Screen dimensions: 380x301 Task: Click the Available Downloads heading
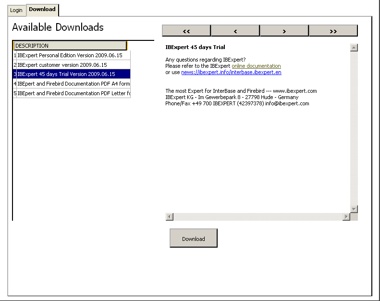58,27
